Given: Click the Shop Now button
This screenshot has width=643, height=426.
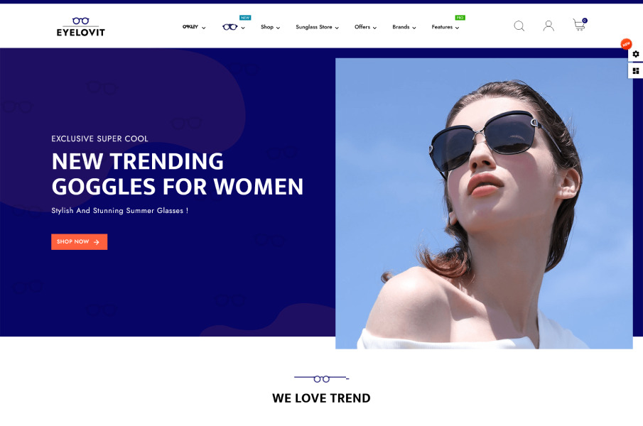Looking at the screenshot, I should pyautogui.click(x=79, y=242).
